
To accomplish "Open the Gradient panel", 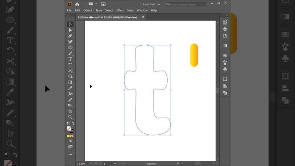I will click(225, 46).
